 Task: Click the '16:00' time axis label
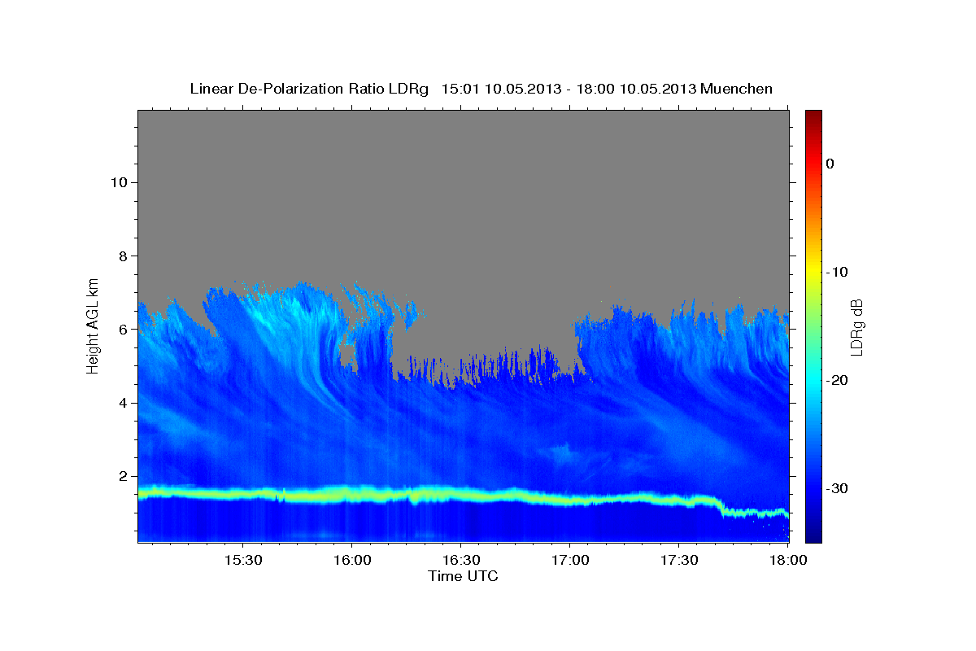pyautogui.click(x=352, y=560)
